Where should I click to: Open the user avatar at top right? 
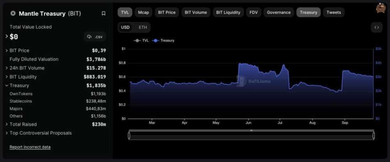(x=381, y=8)
